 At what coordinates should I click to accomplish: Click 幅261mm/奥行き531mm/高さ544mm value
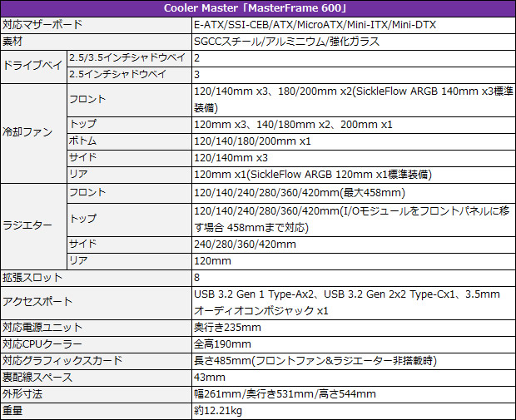pos(354,395)
